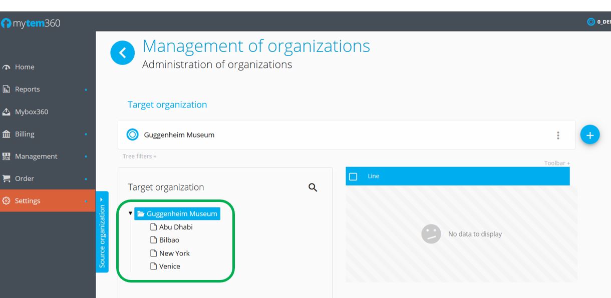Click the Home gauge icon
The image size is (611, 298).
[x=7, y=67]
